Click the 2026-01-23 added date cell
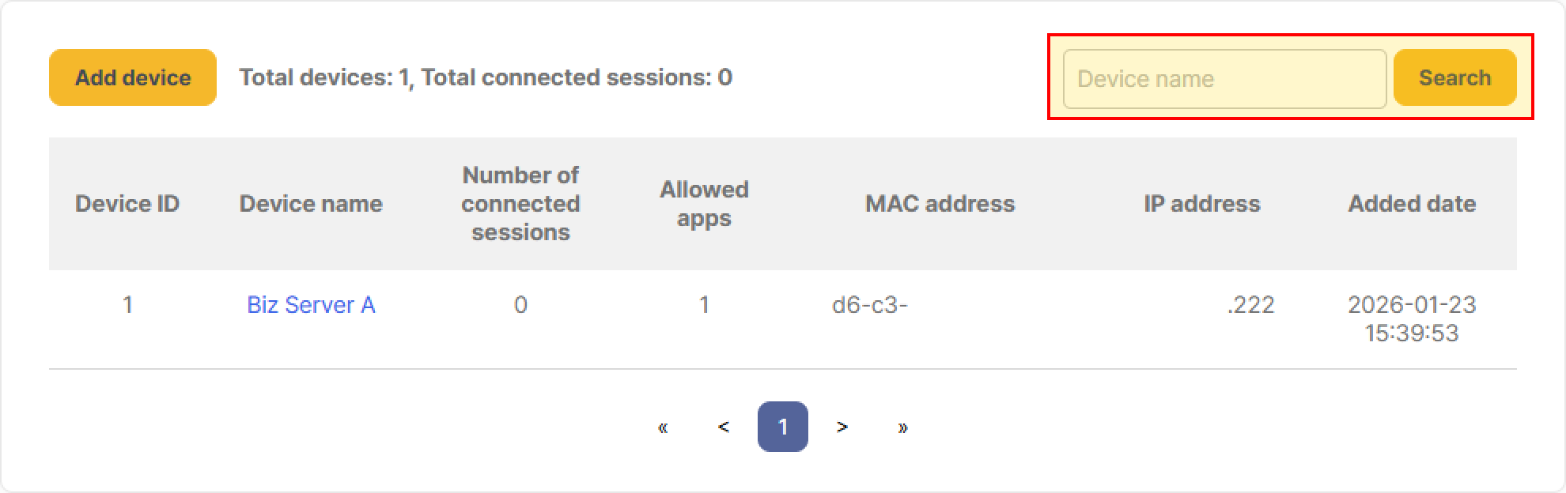Screen dimensions: 1566x493 click(1412, 318)
